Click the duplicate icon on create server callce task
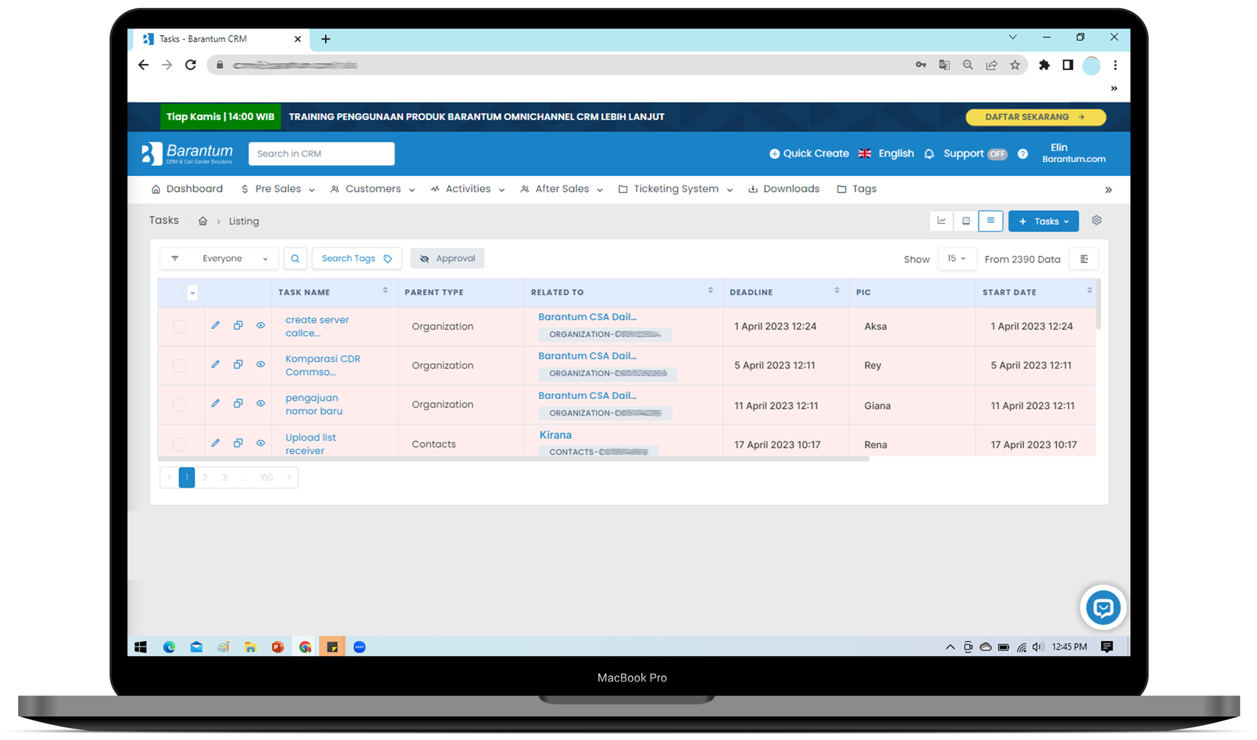The image size is (1257, 740). point(238,325)
